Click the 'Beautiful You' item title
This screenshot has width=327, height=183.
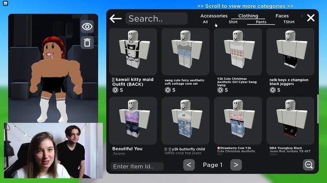(x=127, y=149)
